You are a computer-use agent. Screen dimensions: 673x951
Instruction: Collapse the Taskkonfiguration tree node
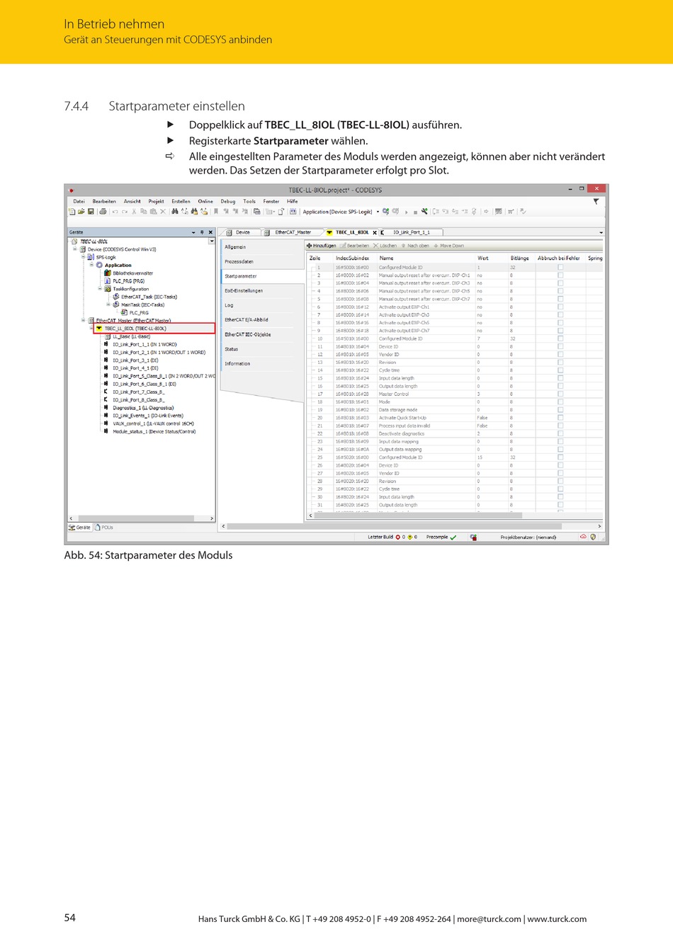coord(100,289)
